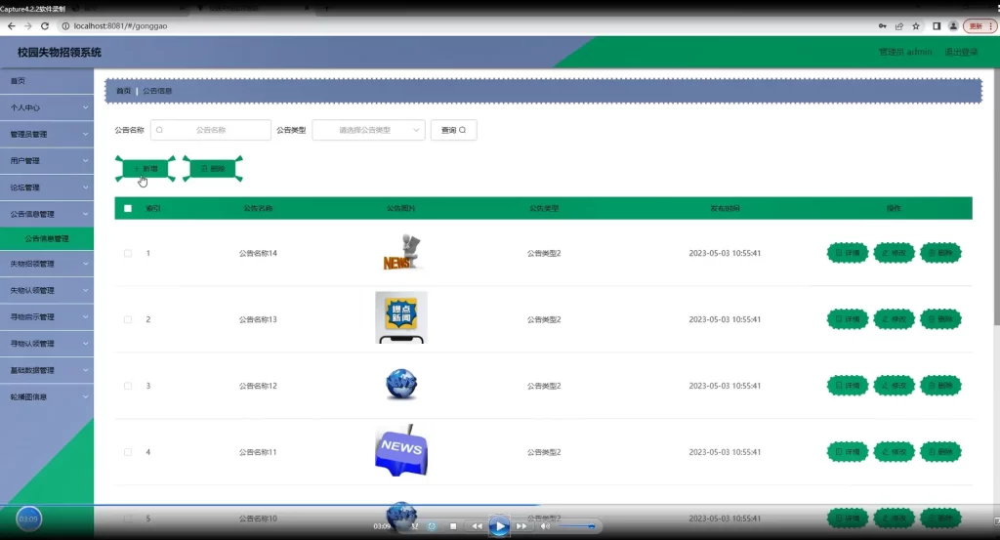Screen dimensions: 1000x540
Task: Click the play button in the media player
Action: coord(499,526)
